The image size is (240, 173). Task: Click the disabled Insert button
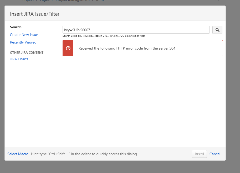[x=199, y=154]
